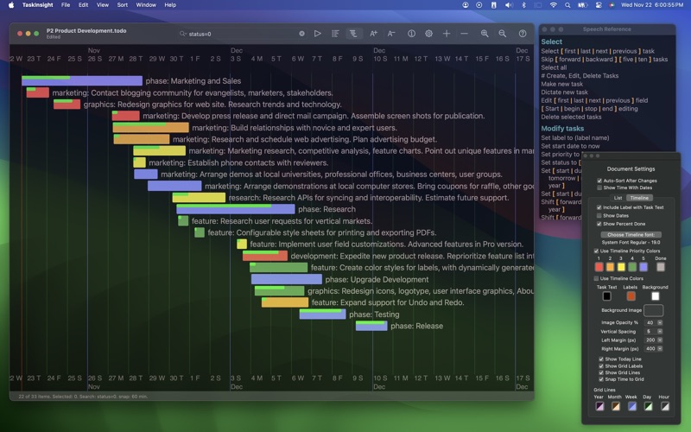
Task: Select the phase: Upgrade Development bar
Action: [x=287, y=279]
